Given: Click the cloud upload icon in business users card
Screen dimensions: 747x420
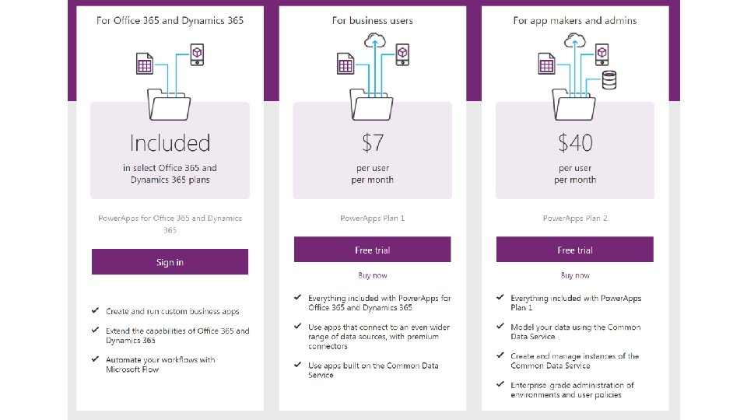Looking at the screenshot, I should (x=375, y=40).
